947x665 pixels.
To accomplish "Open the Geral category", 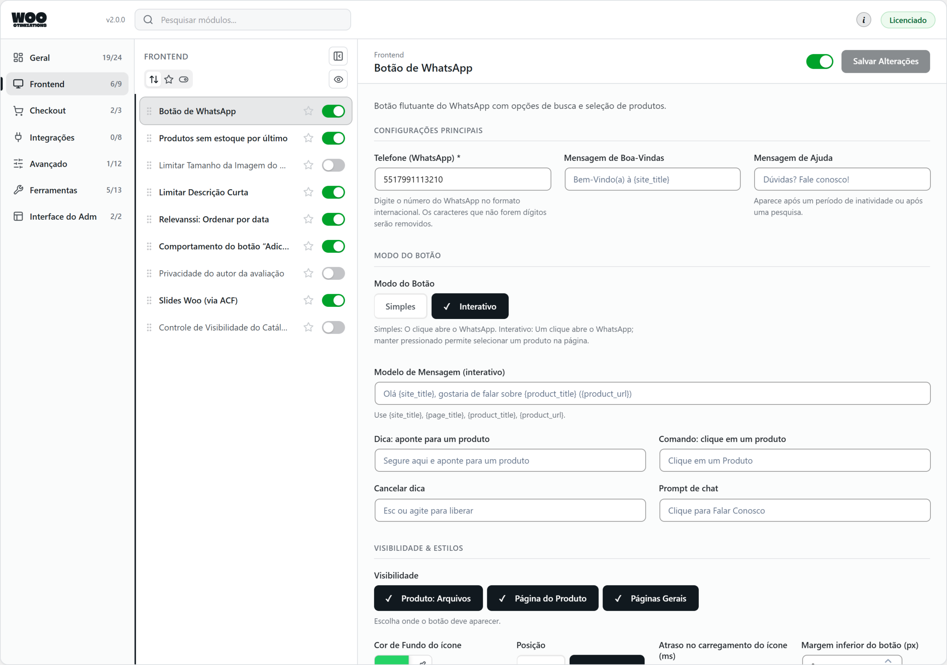I will click(67, 58).
